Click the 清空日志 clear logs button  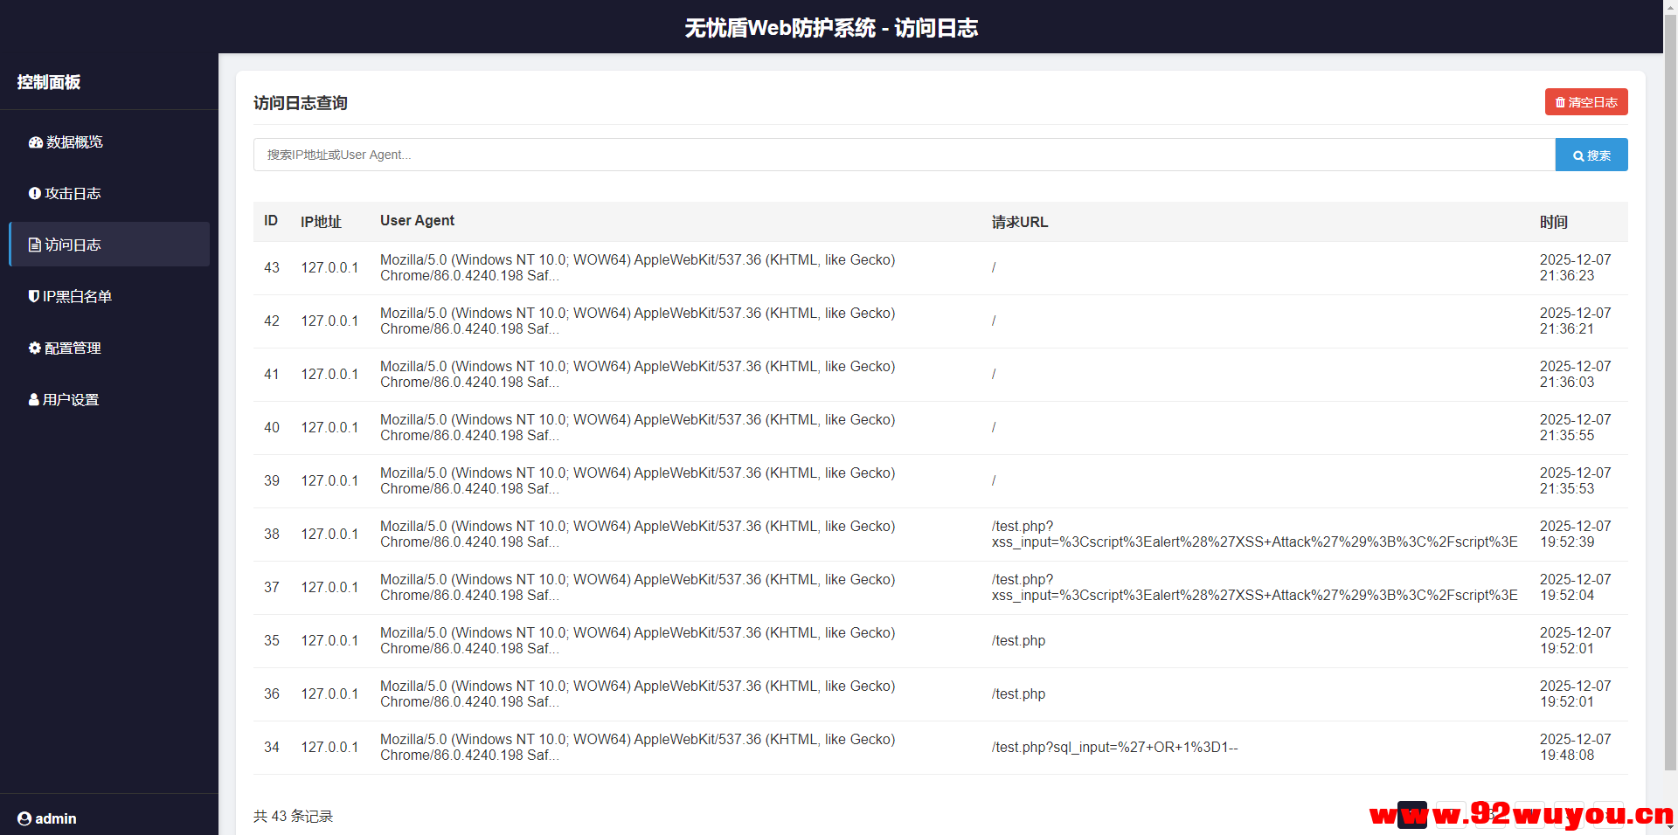coord(1586,101)
